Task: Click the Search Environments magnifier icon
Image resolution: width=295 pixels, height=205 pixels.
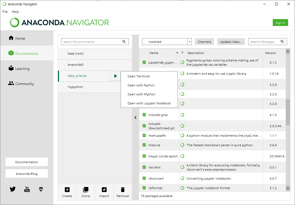Action: [x=124, y=42]
